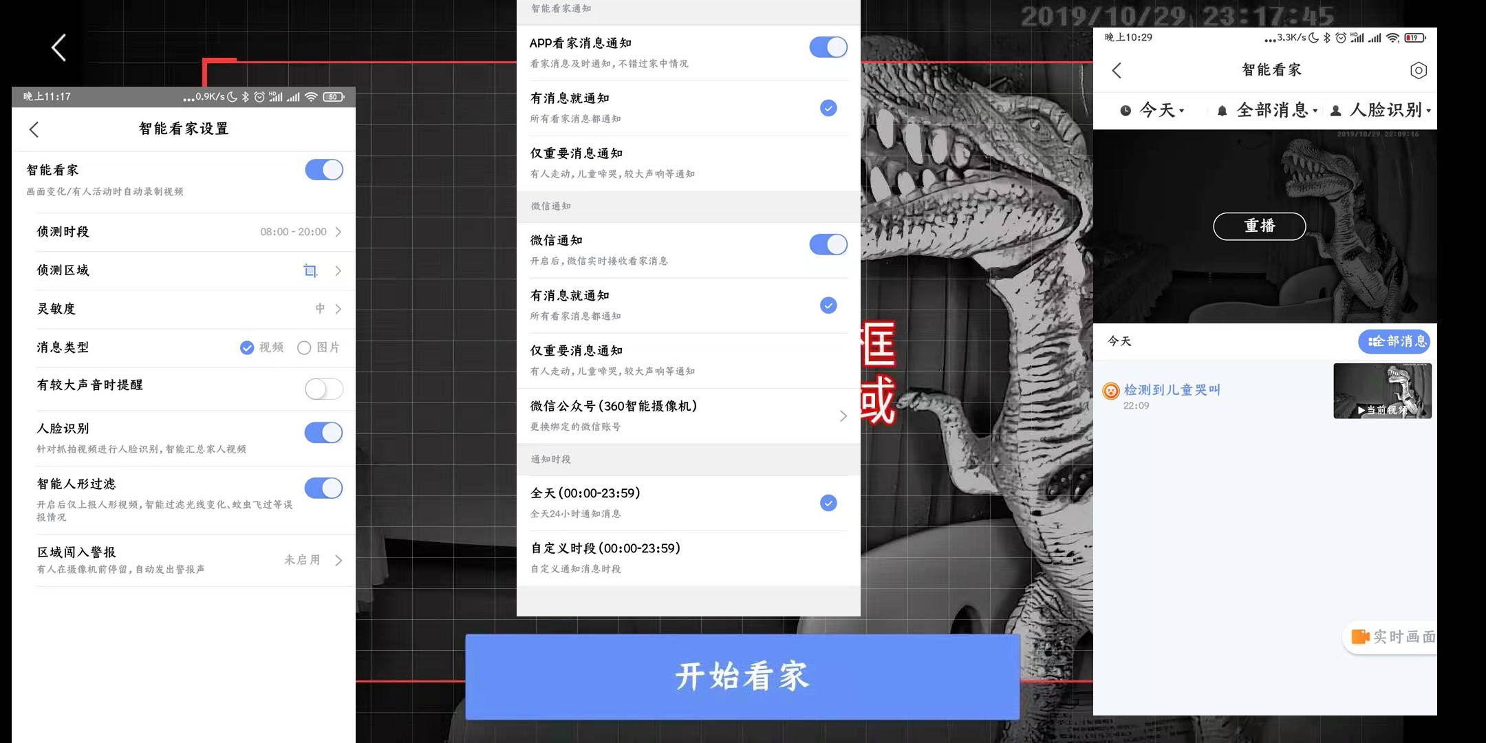Select 有消息就通知 under 微信通知

tap(689, 305)
